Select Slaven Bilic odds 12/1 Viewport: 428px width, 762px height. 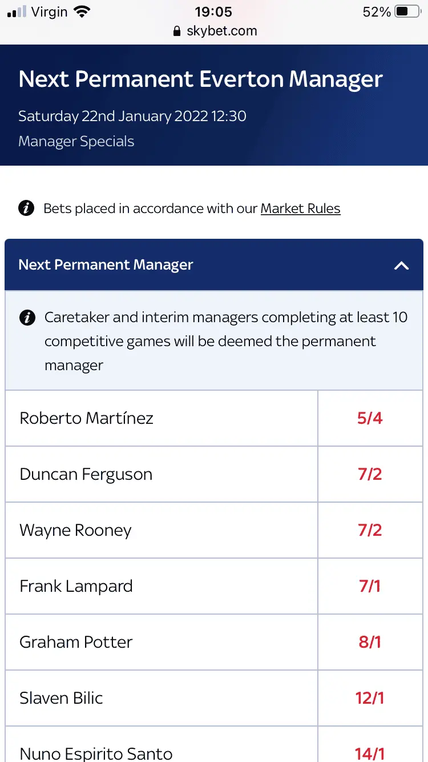pos(370,698)
